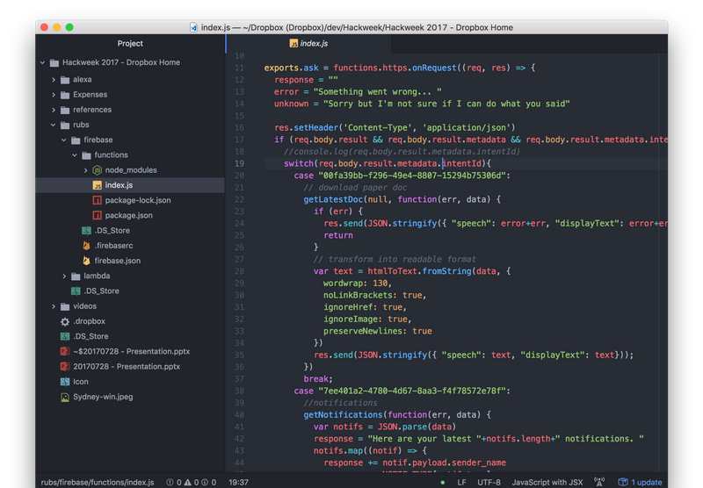
Task: Click the Project panel header
Action: pyautogui.click(x=130, y=43)
